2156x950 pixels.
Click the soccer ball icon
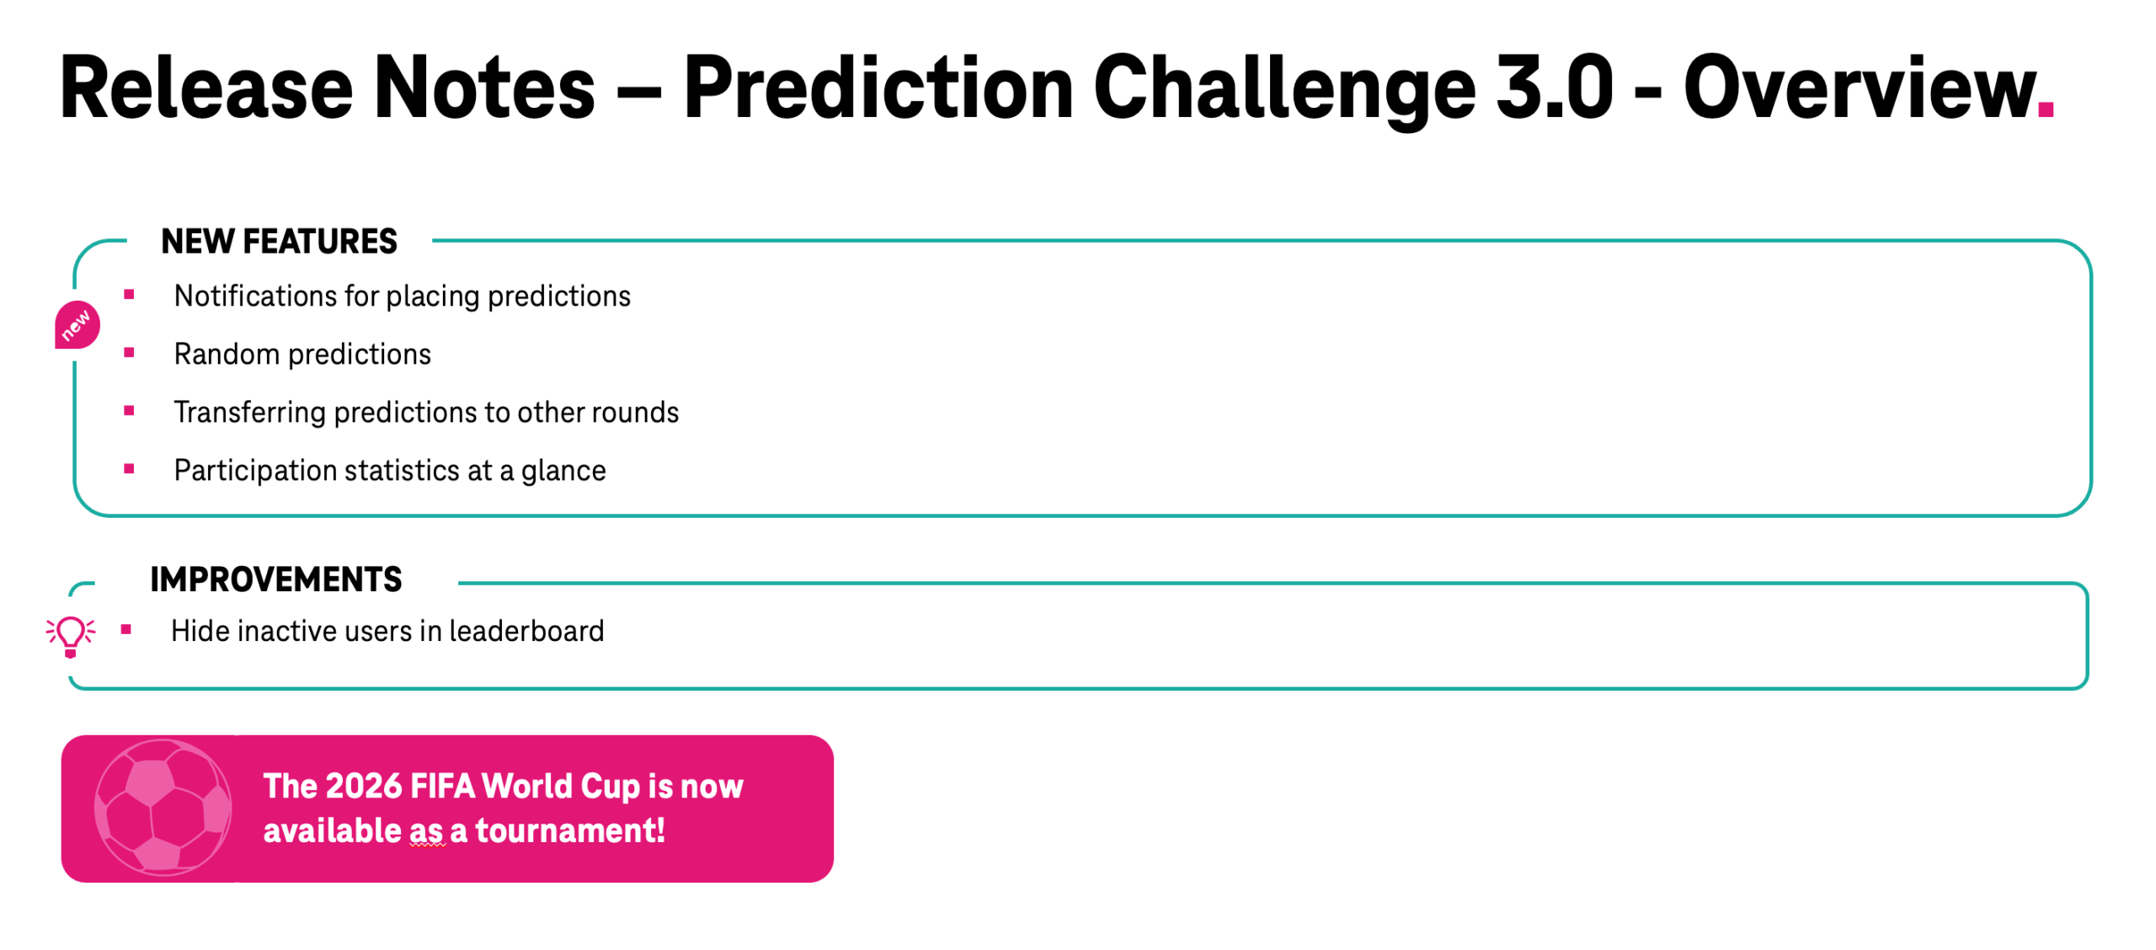point(163,807)
